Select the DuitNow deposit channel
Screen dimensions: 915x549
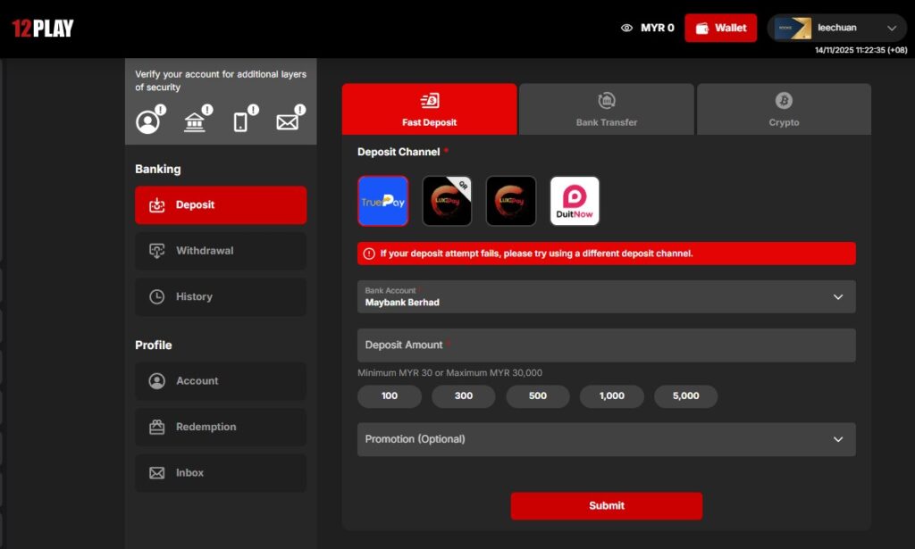(x=575, y=201)
